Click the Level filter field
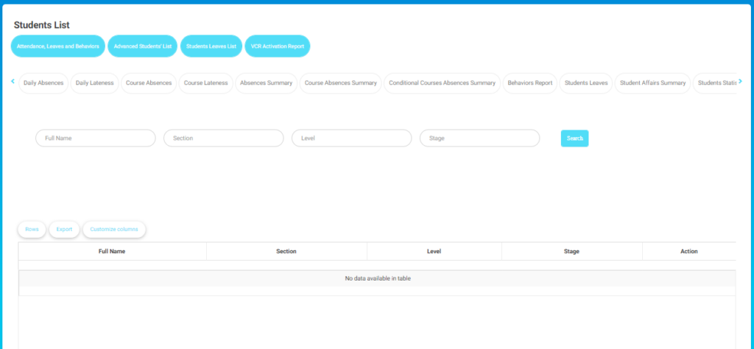This screenshot has height=349, width=754. tap(351, 138)
